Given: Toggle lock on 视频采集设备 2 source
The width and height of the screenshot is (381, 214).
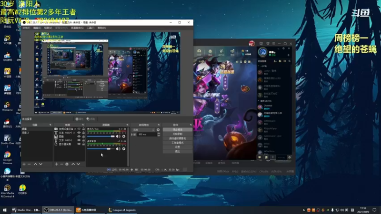Looking at the screenshot, I should point(83,129).
